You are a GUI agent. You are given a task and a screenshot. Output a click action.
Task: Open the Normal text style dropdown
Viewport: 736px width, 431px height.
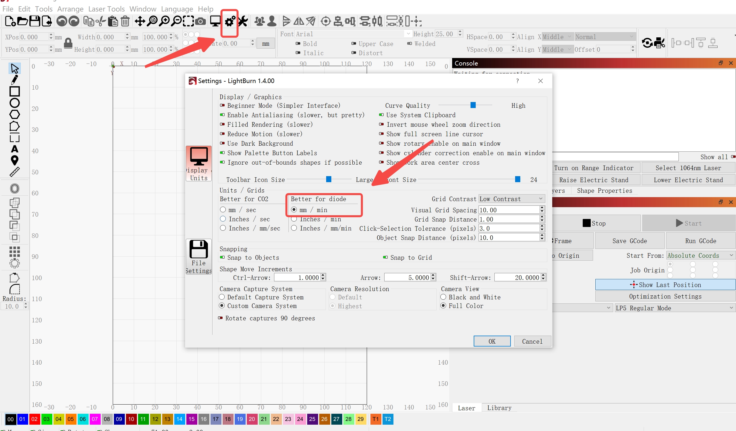605,37
